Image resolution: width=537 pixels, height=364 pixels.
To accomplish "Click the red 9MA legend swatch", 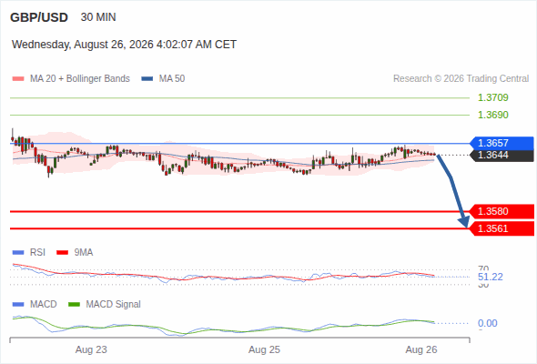I will tap(62, 253).
